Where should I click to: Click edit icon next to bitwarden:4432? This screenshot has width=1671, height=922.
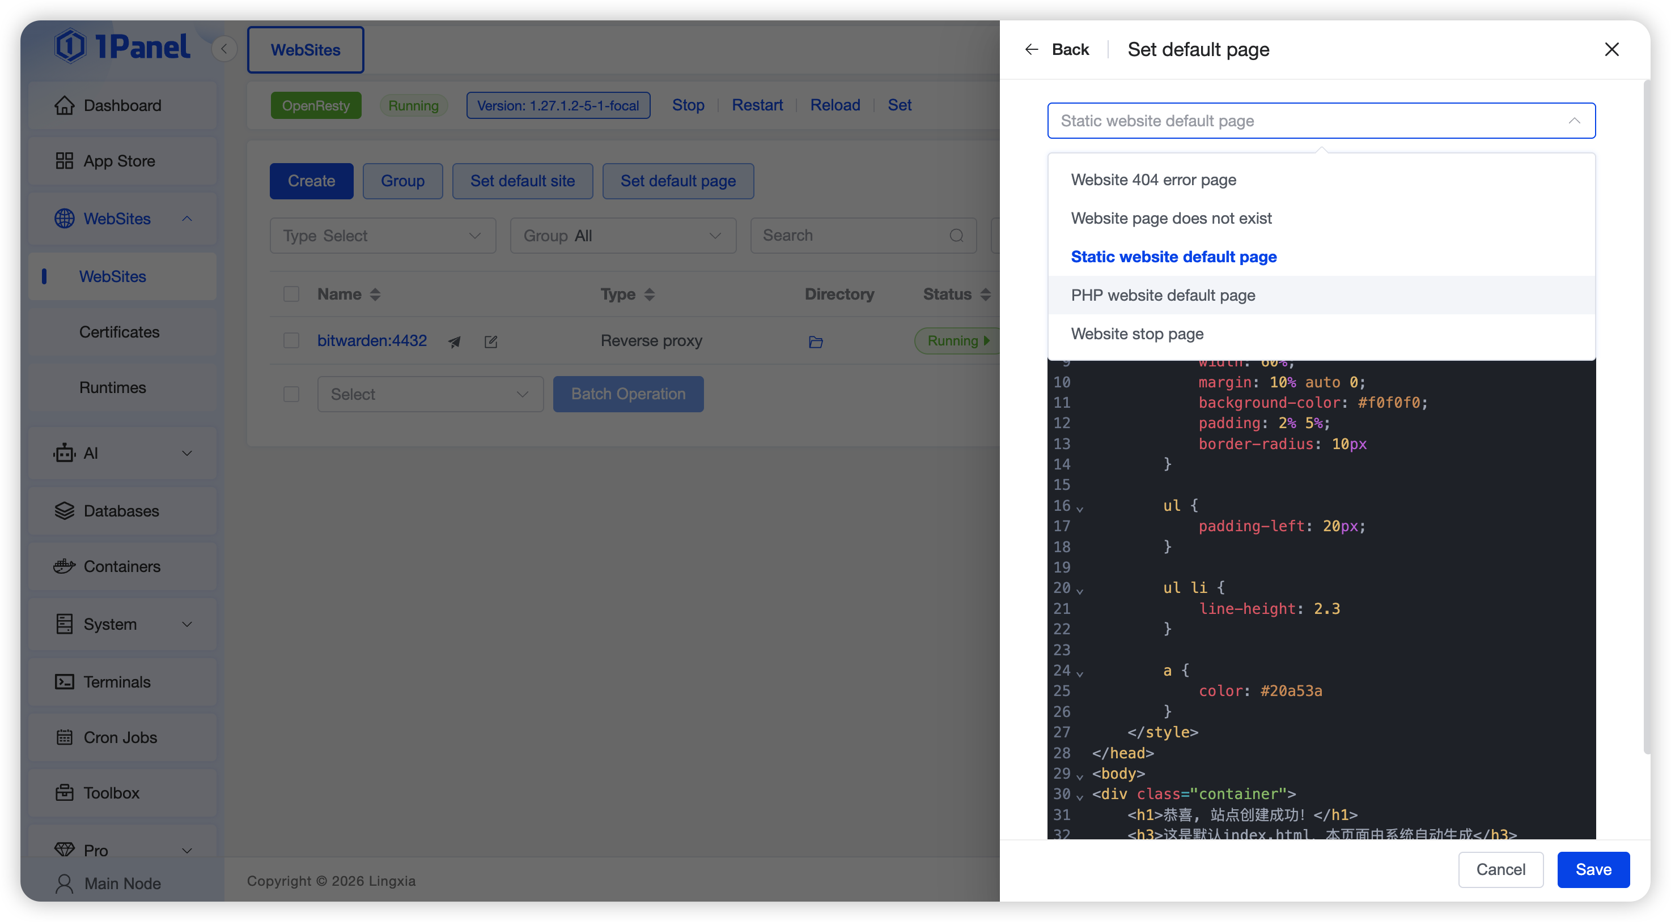[491, 342]
